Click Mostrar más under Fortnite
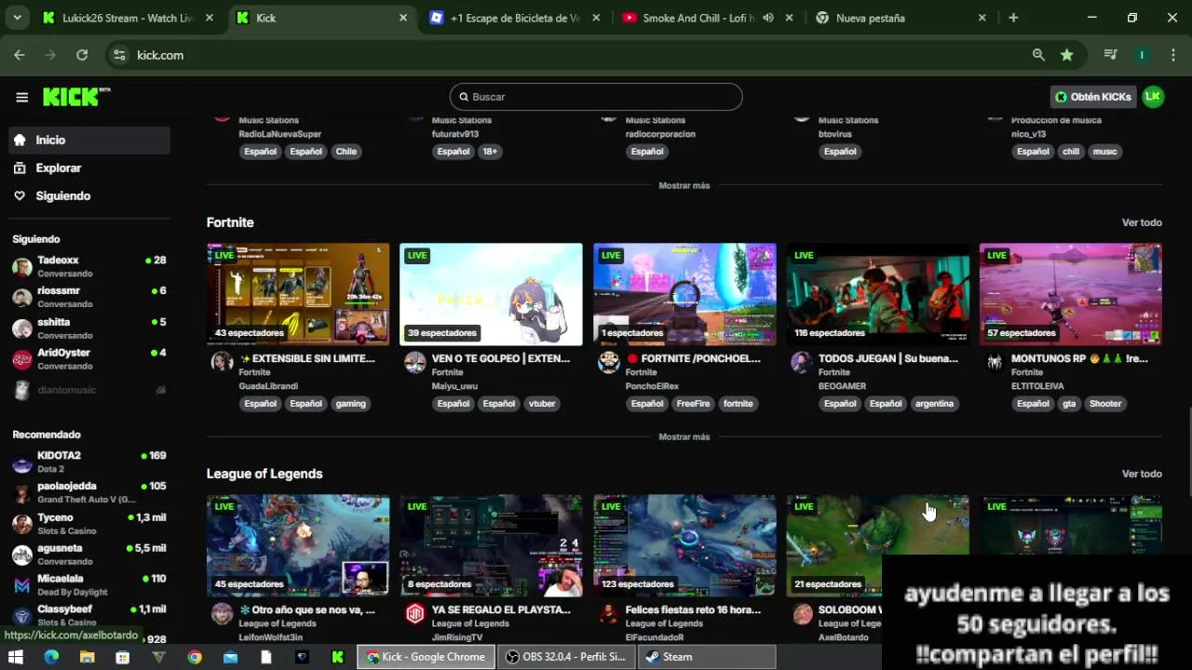The width and height of the screenshot is (1192, 670). coord(684,436)
